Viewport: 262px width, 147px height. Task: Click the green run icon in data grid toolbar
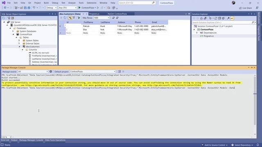(x=79, y=18)
